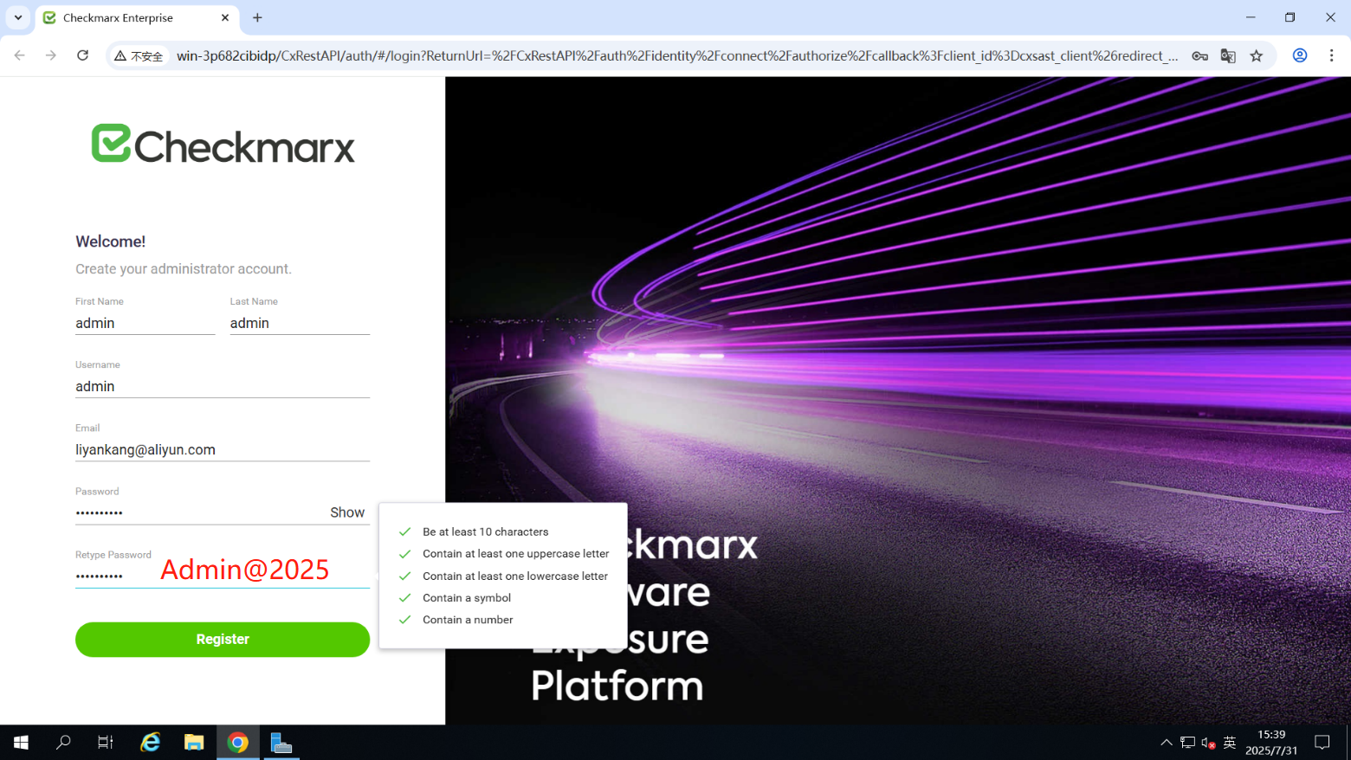Minimize the Chrome window
Viewport: 1351px width, 760px height.
[x=1251, y=17]
